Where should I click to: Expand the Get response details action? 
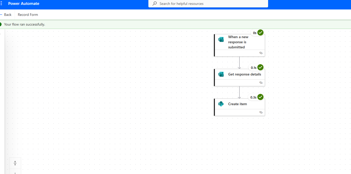(244, 74)
